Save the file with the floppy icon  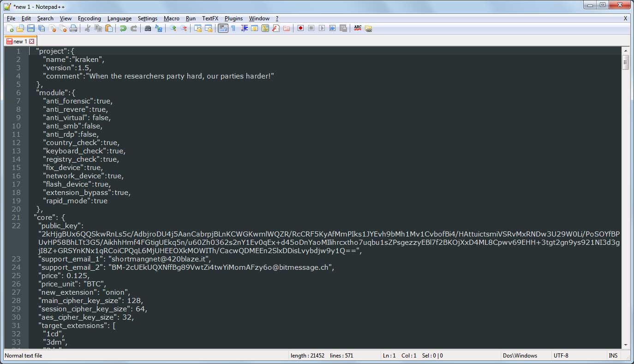click(x=31, y=28)
